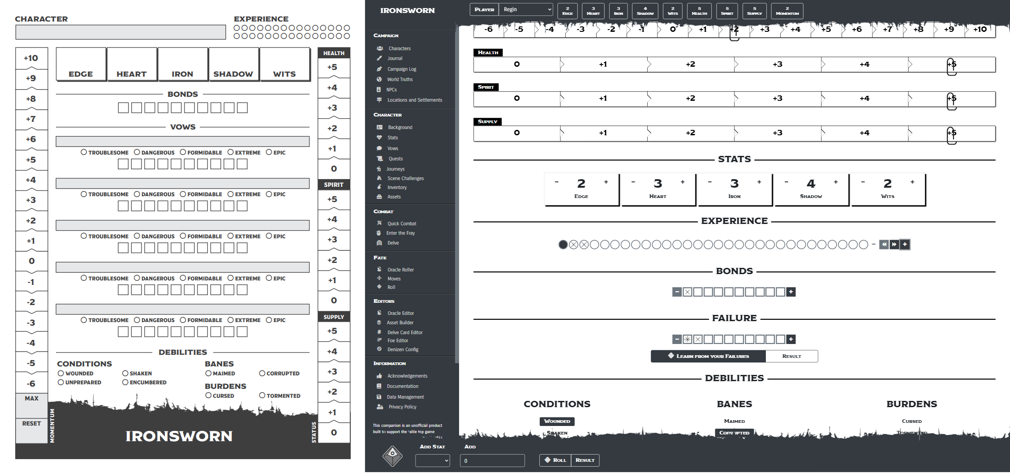Increase the Wits stat with plus
This screenshot has height=473, width=1010.
click(x=912, y=182)
